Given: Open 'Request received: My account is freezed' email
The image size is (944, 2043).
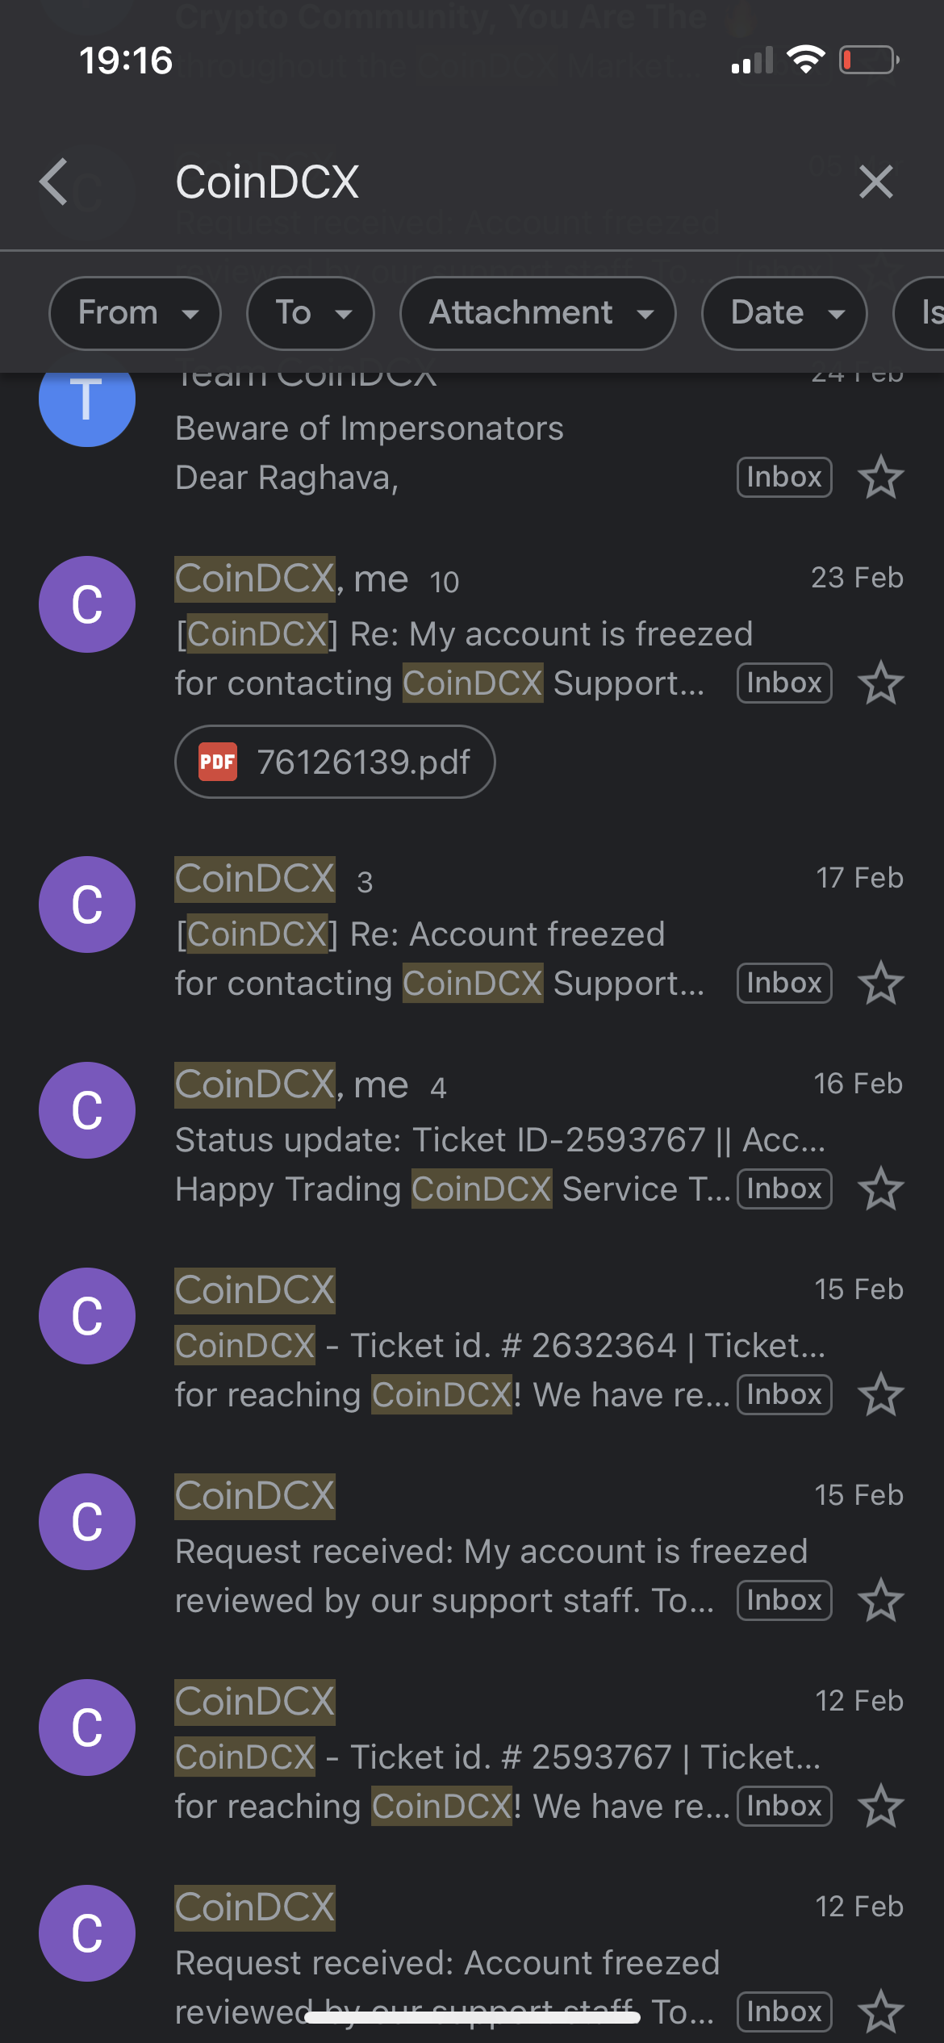Looking at the screenshot, I should (x=492, y=1551).
